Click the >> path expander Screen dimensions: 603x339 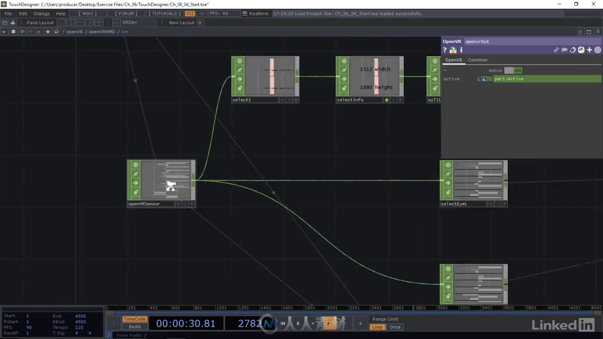124,32
